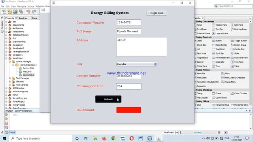Close the Palette tab
The width and height of the screenshot is (253, 142).
coord(202,18)
